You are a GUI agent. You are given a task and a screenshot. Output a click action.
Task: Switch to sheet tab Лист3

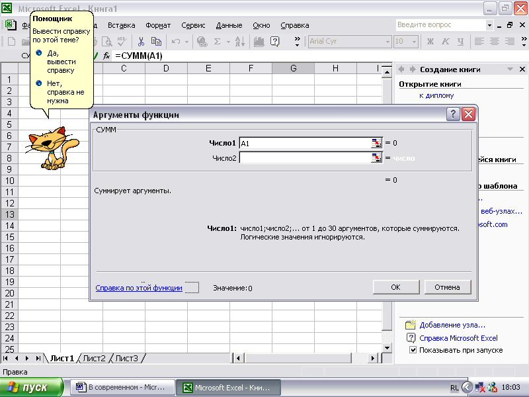[126, 358]
